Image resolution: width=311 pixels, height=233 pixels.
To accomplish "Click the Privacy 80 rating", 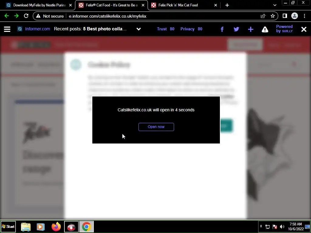I will click(x=191, y=29).
